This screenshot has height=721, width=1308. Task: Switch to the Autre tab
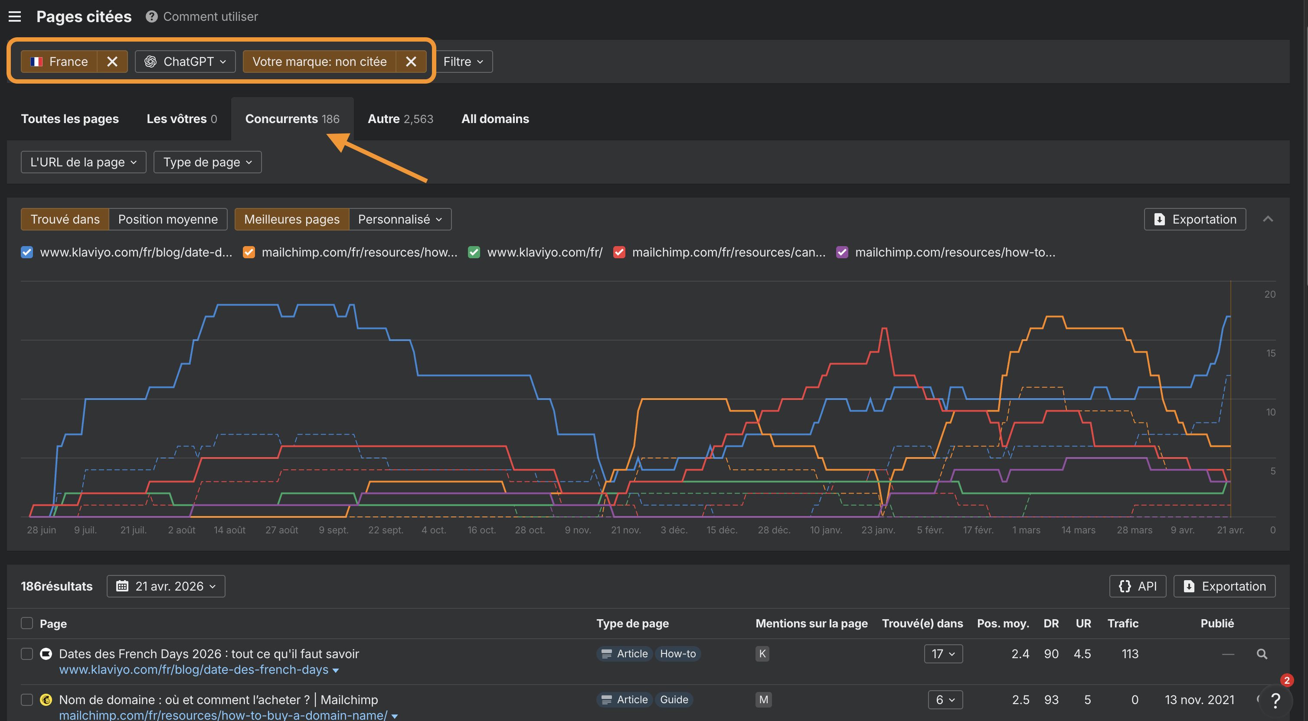click(400, 119)
